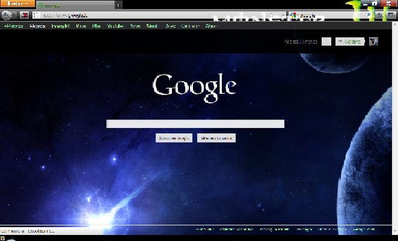The width and height of the screenshot is (398, 241).
Task: Open YouTube in the Google bar
Action: coord(115,26)
